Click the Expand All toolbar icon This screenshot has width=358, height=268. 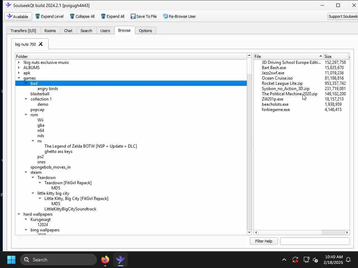103,16
